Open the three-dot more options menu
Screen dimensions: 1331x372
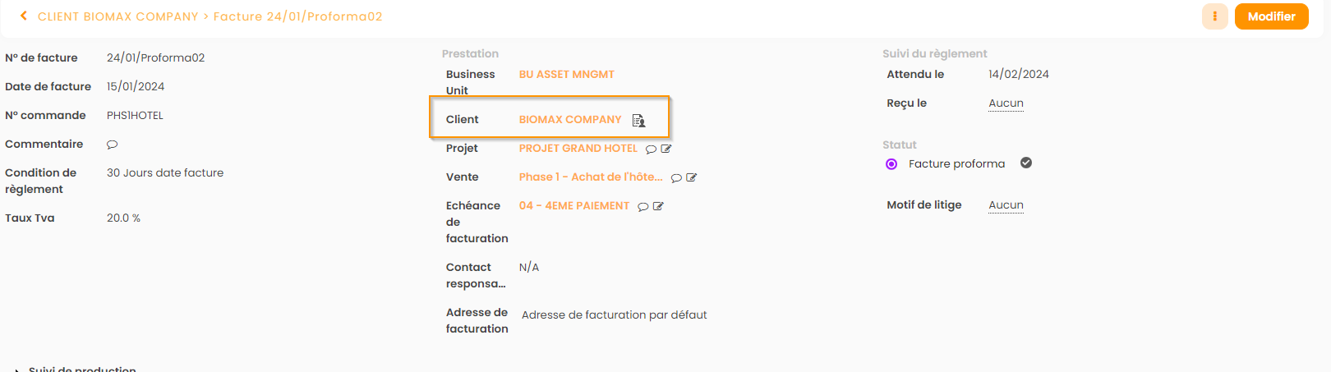[1214, 16]
